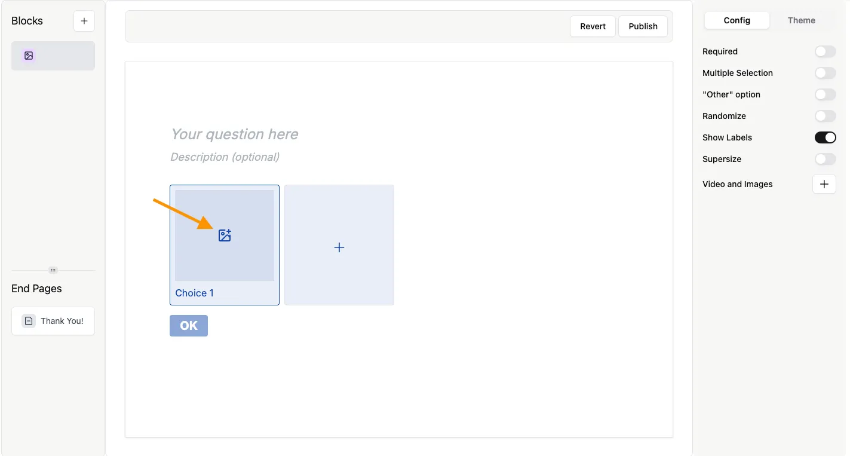Enable Supersize for choice images
Image resolution: width=850 pixels, height=456 pixels.
825,159
